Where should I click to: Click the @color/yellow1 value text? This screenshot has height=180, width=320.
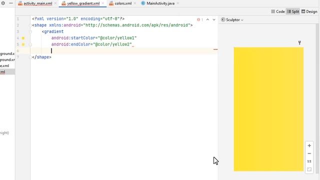click(x=117, y=38)
